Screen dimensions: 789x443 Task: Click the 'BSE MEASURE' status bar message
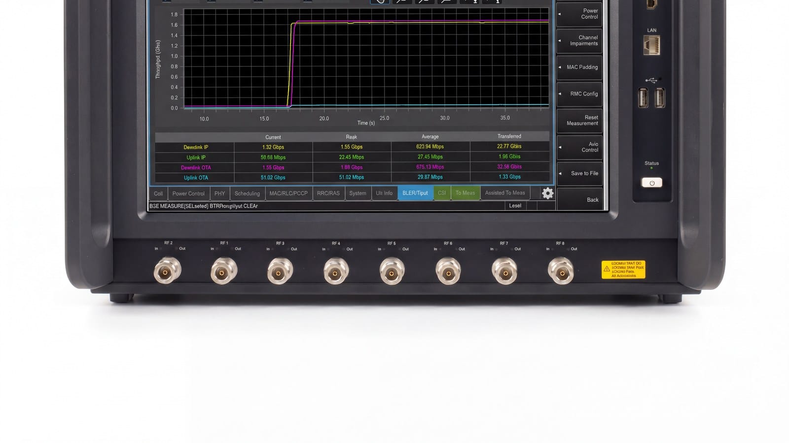click(204, 206)
